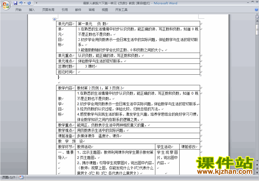Click the 总课时数 label cell

pyautogui.click(x=66, y=66)
